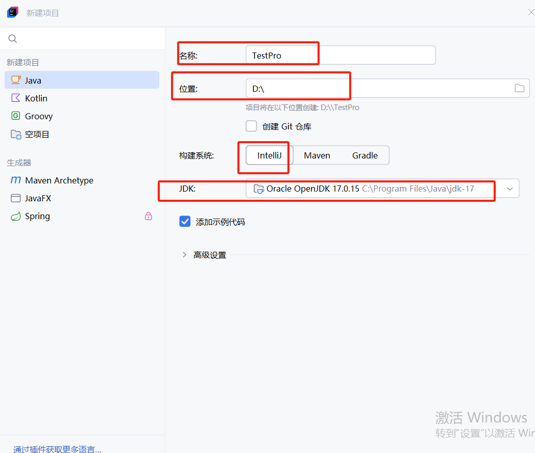Select IntelliJ build system
535x453 pixels.
coord(269,155)
